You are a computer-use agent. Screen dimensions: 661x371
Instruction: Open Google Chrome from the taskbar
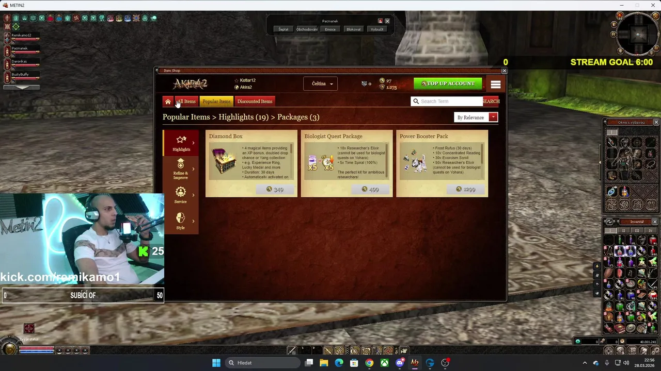coord(369,363)
